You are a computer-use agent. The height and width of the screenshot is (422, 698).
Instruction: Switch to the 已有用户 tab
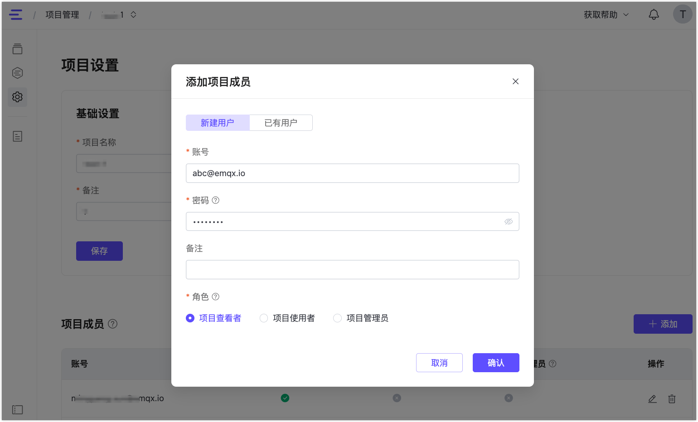(281, 122)
